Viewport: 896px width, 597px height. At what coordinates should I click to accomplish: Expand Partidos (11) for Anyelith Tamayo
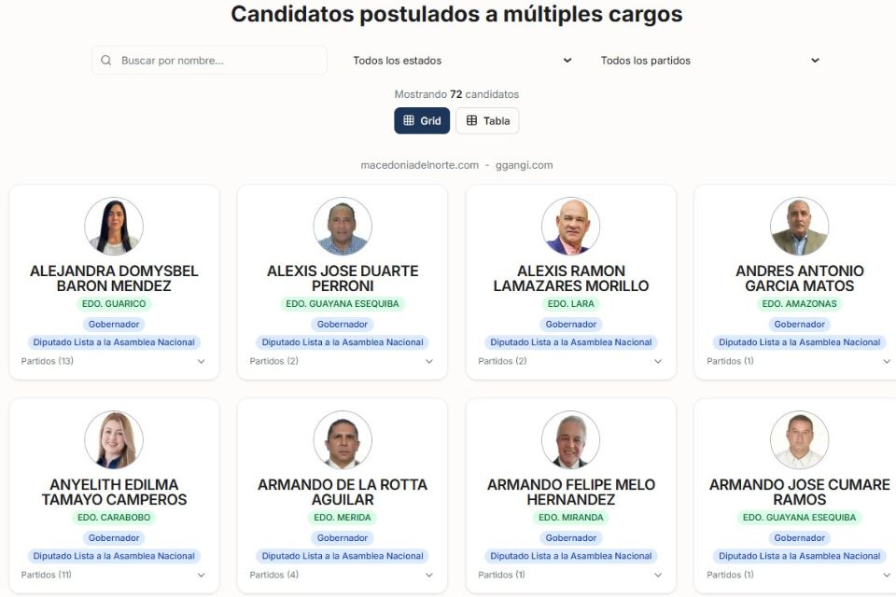coord(113,575)
